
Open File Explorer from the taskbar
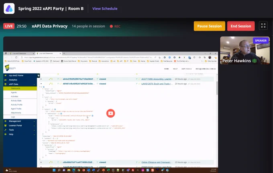pyautogui.click(x=69, y=170)
